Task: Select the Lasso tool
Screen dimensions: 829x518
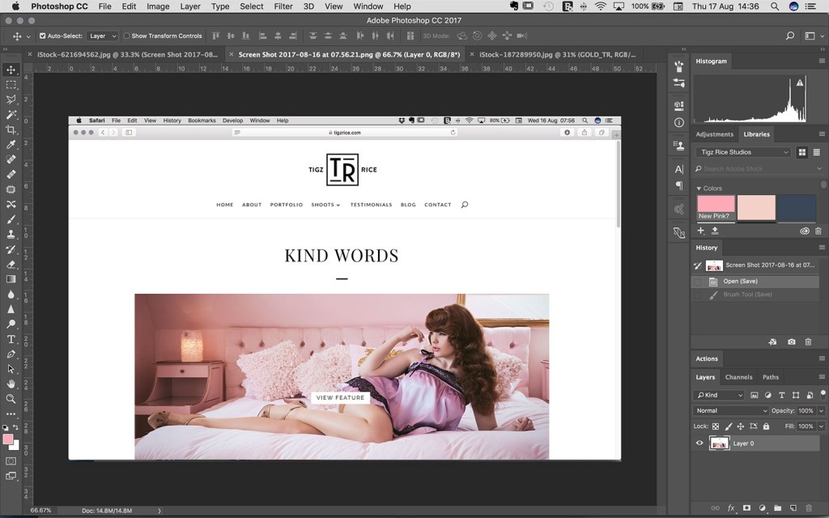Action: pyautogui.click(x=11, y=99)
